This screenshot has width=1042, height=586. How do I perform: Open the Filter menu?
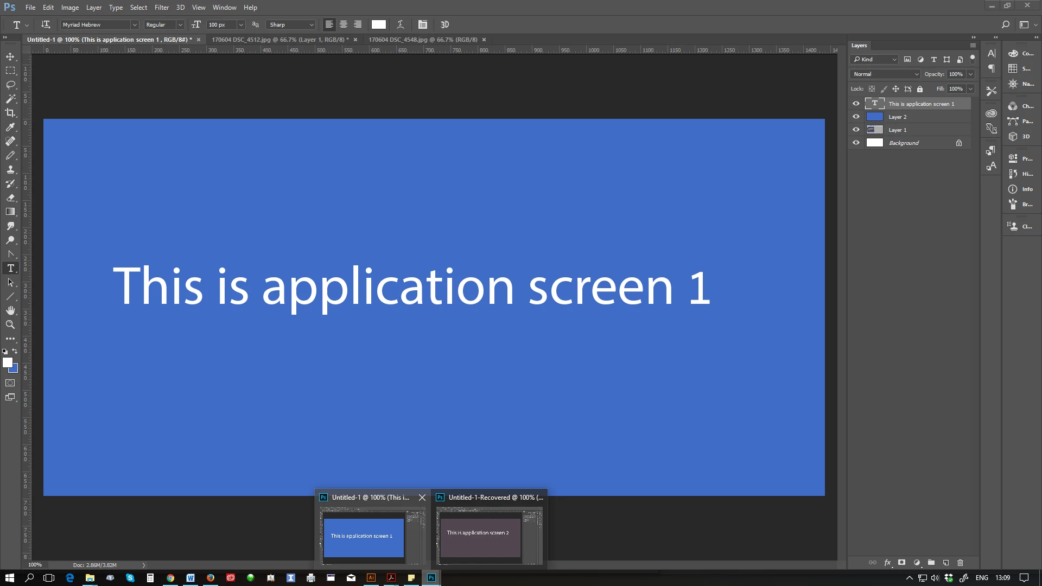pos(161,8)
